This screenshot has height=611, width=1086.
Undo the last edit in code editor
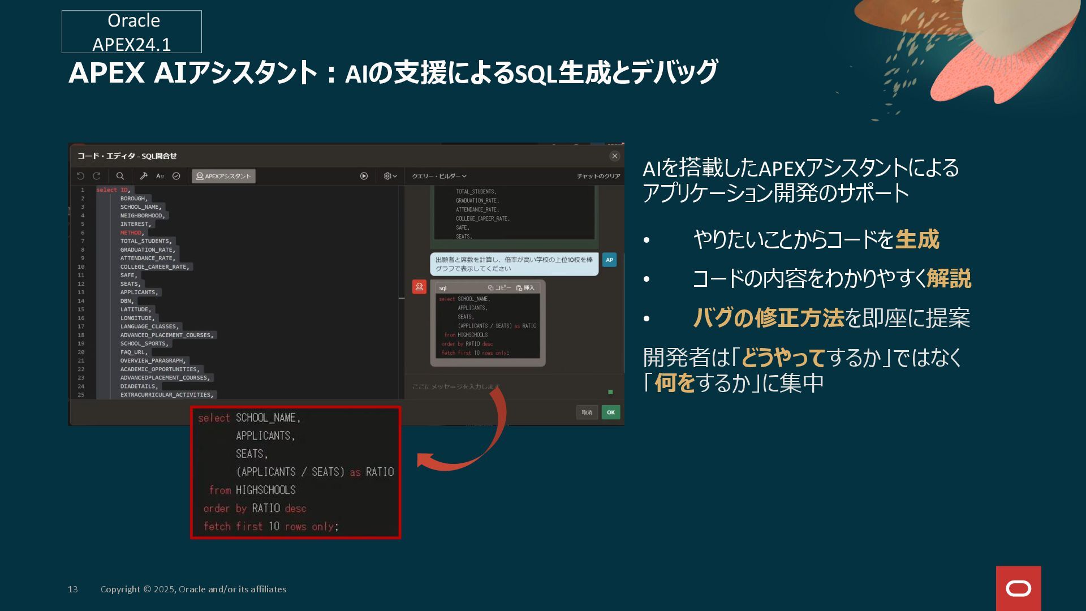80,176
